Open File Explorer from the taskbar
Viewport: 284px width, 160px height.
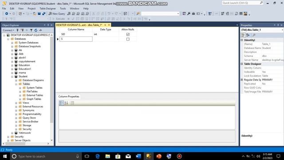(x=107, y=156)
